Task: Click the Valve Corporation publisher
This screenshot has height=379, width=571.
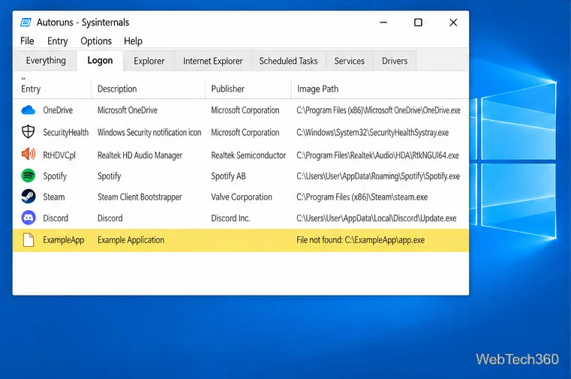Action: [242, 197]
